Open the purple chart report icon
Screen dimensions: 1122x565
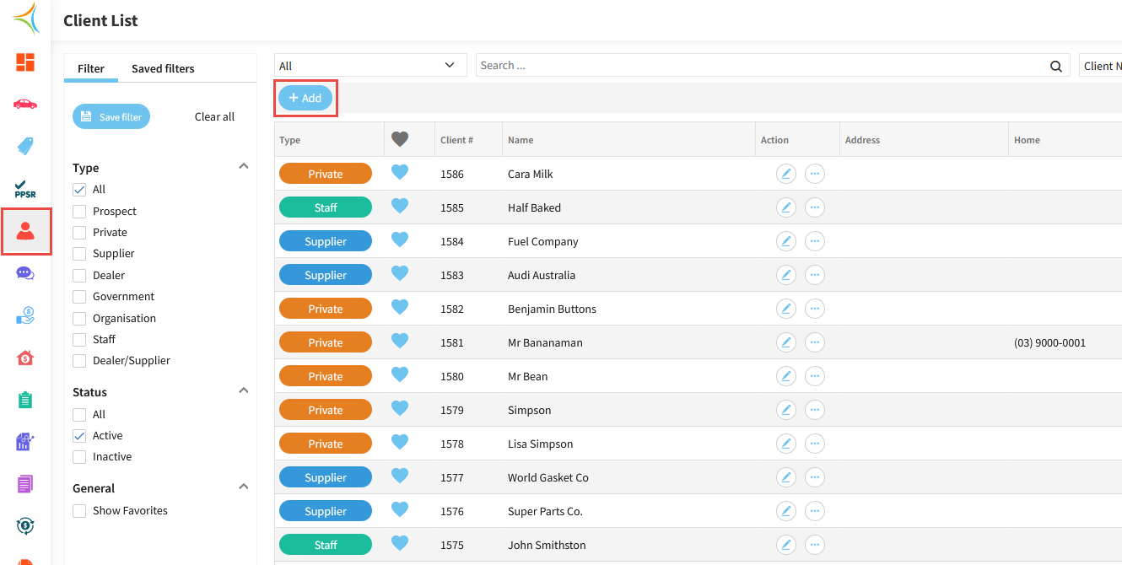pos(25,442)
